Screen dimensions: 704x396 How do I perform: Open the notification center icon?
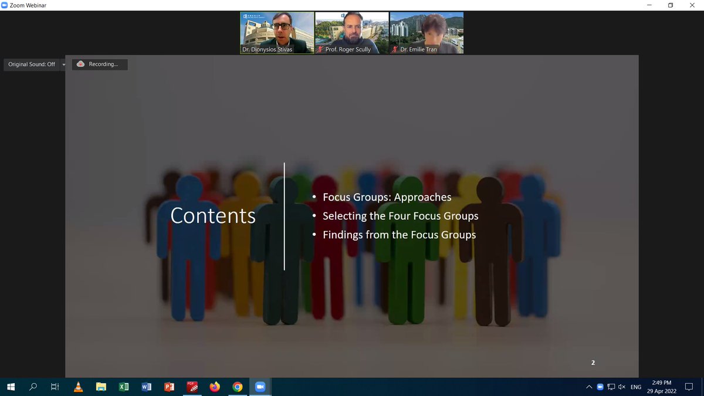pyautogui.click(x=690, y=387)
